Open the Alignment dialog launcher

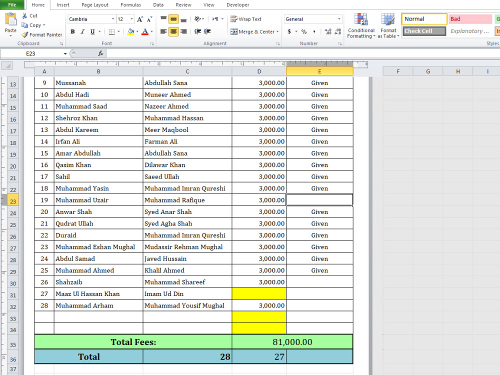coord(278,43)
